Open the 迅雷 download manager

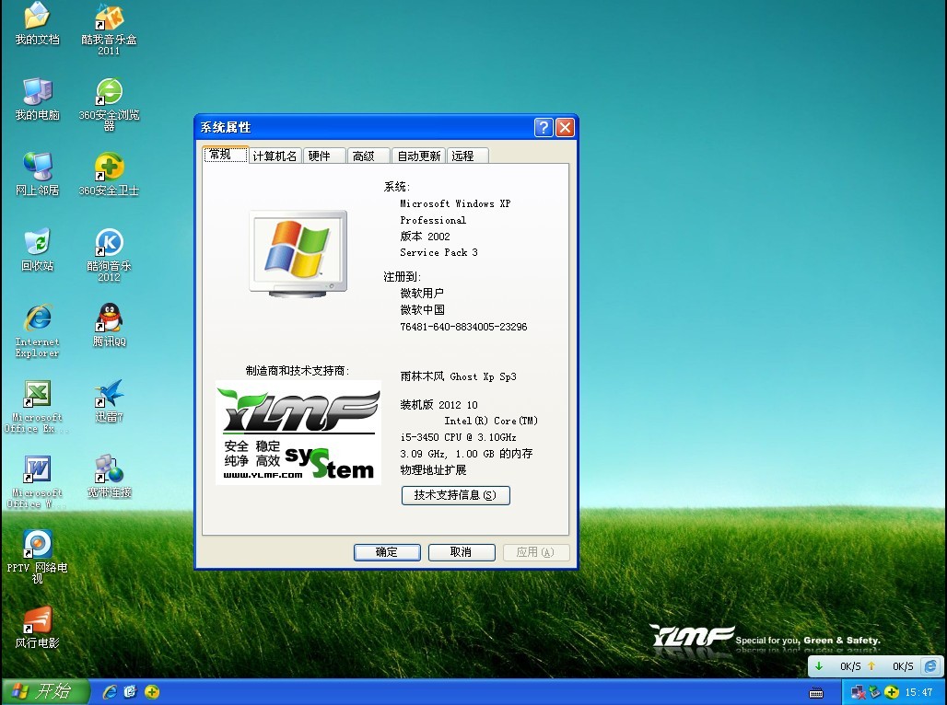[x=108, y=394]
